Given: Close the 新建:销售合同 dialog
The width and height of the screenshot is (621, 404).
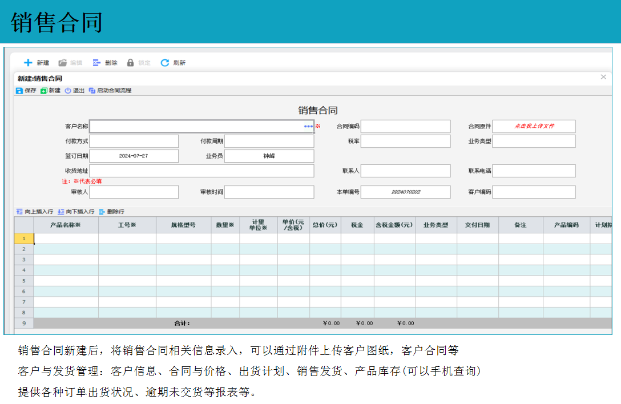Looking at the screenshot, I should tap(603, 77).
